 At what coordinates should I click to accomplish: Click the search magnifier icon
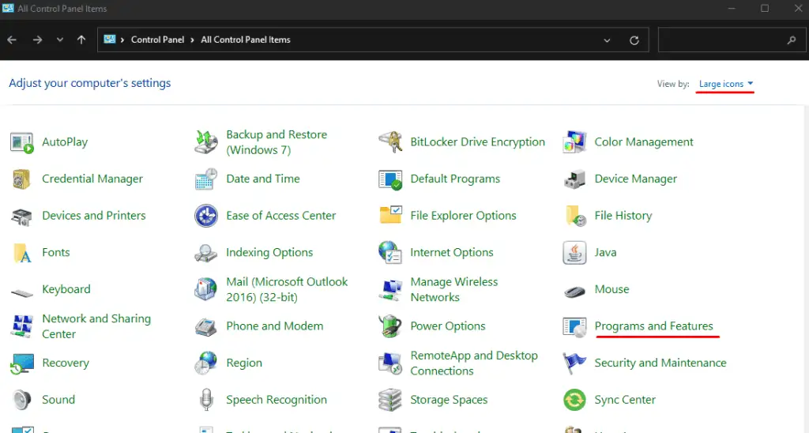[792, 40]
